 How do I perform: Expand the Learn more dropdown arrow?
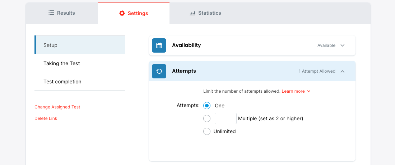309,91
